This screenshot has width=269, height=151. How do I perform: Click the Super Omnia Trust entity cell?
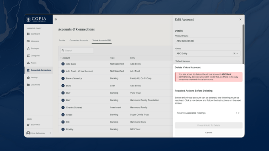click(139, 114)
